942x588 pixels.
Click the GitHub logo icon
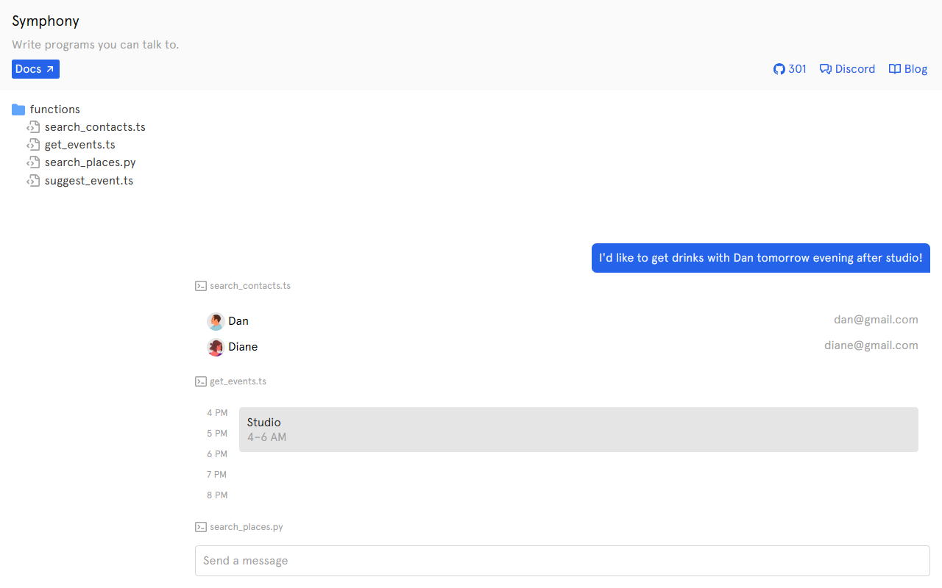coord(779,69)
